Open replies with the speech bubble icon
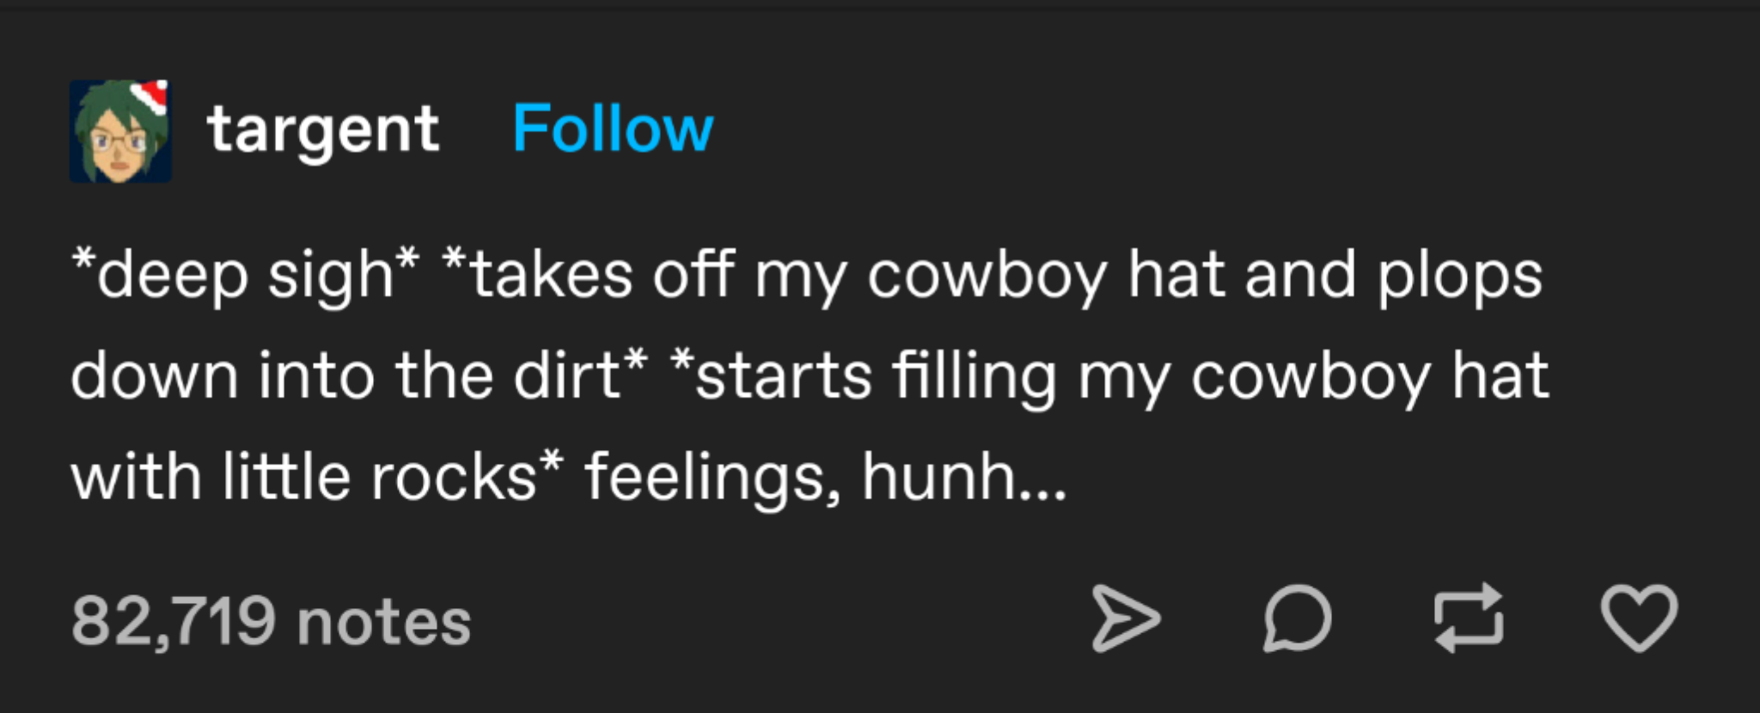Image resolution: width=1760 pixels, height=713 pixels. 1298,618
